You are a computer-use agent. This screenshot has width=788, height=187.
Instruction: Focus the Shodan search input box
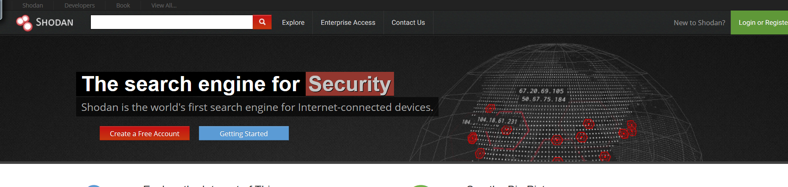click(172, 22)
